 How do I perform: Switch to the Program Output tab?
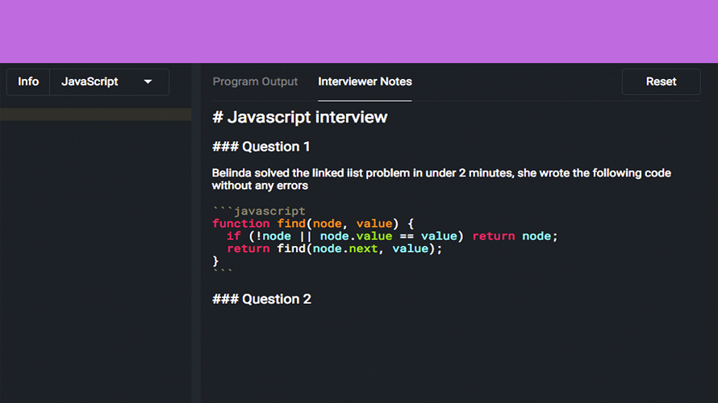pos(255,81)
